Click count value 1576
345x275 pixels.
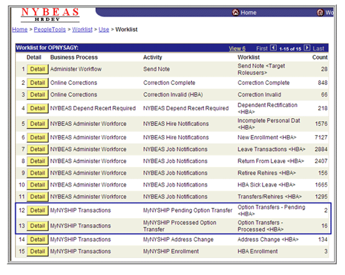(321, 124)
